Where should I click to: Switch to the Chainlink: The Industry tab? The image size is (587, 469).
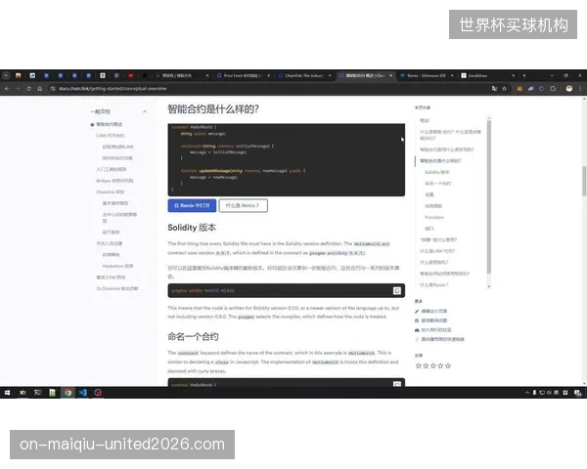303,75
